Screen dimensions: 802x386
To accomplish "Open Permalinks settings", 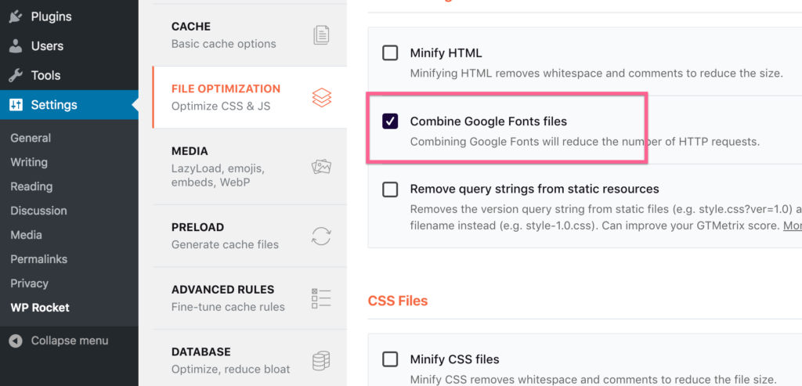I will (x=39, y=259).
